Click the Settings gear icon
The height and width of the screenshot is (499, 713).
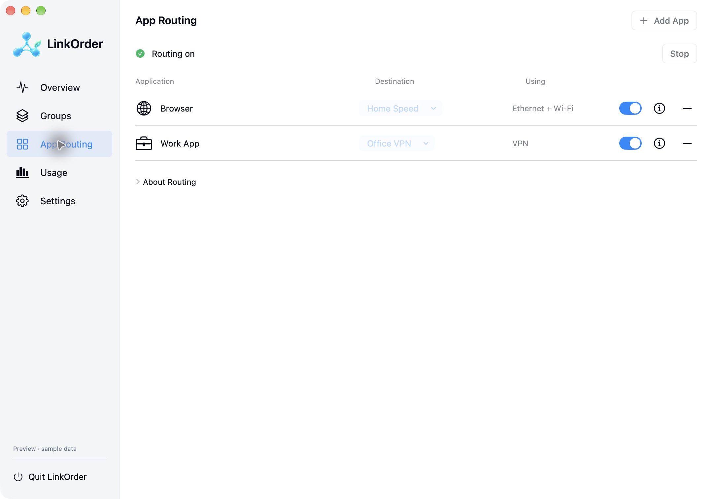click(x=22, y=201)
